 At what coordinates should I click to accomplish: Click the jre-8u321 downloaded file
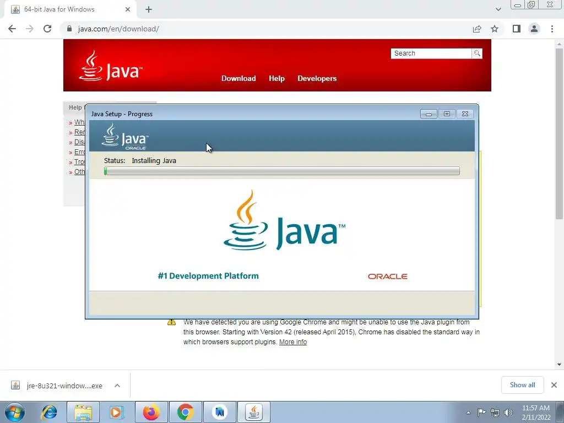pyautogui.click(x=64, y=386)
